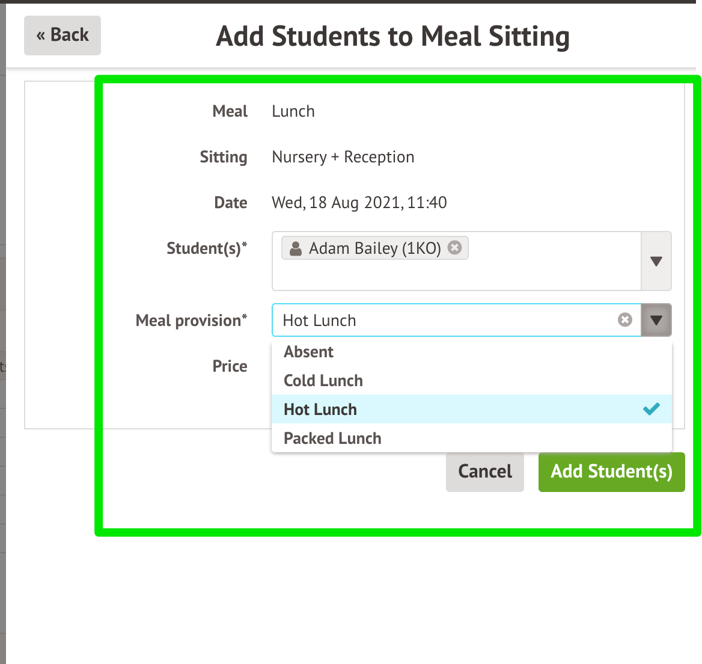Select Packed Lunch from the list
This screenshot has height=664, width=702.
pos(332,438)
